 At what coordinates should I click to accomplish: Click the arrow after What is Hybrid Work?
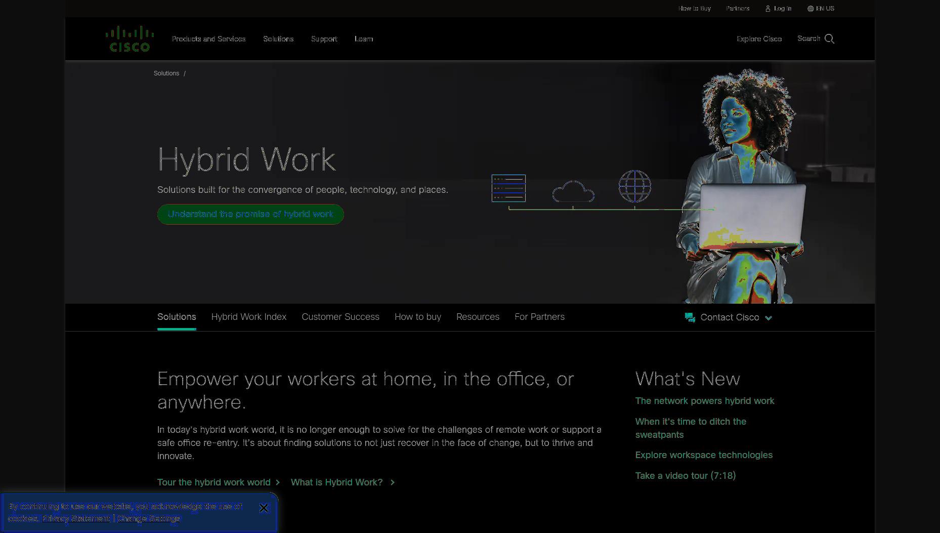pos(393,482)
